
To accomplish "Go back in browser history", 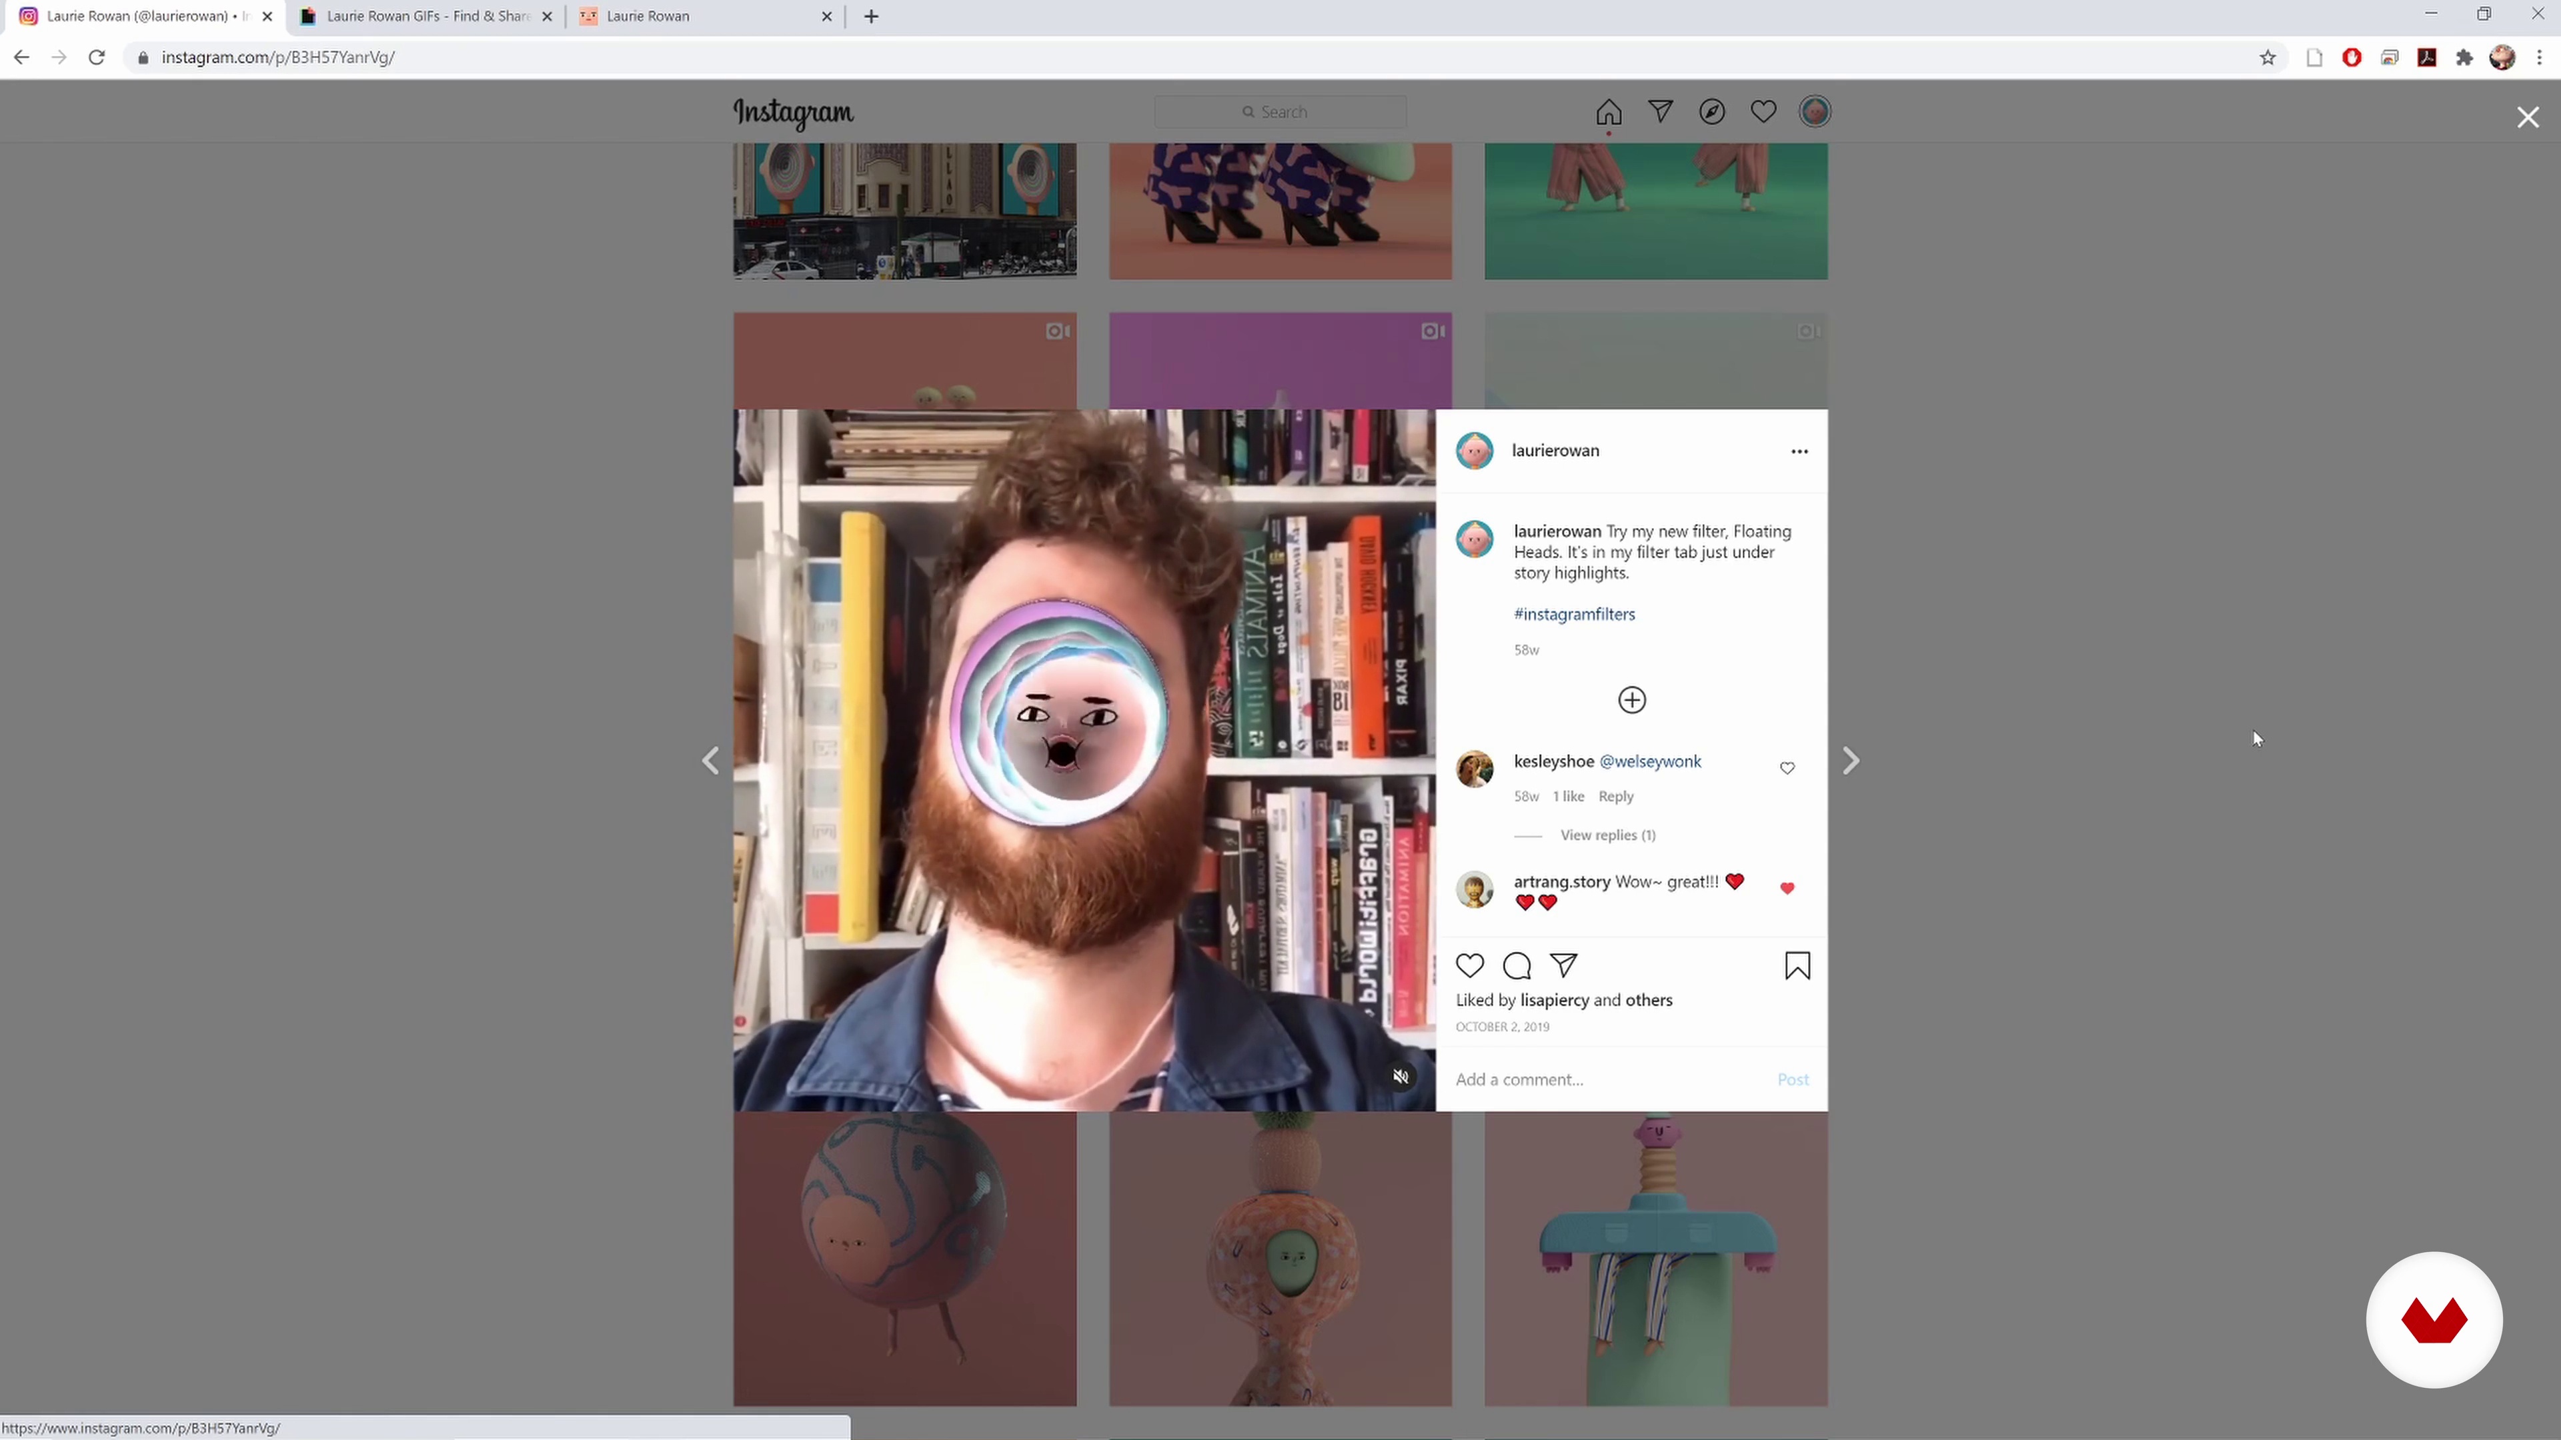I will [21, 57].
